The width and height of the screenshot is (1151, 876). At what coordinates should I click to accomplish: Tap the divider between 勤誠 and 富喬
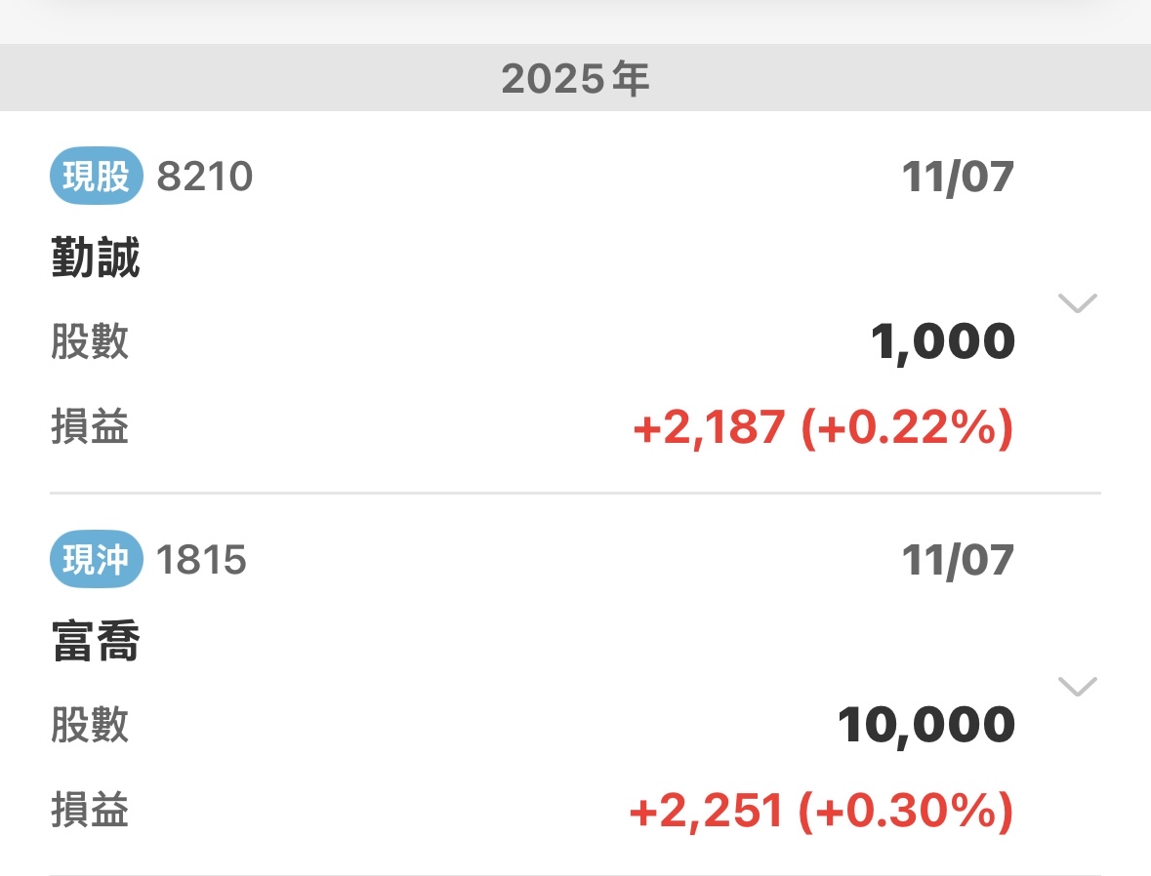pyautogui.click(x=575, y=493)
